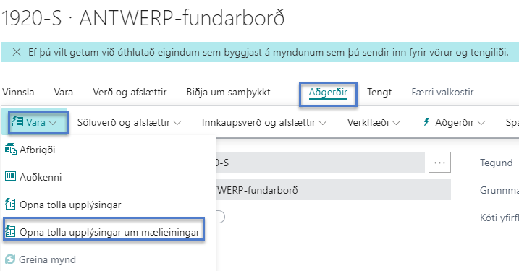This screenshot has height=271, width=519.
Task: Click Færri valkostir to show fewer options
Action: pyautogui.click(x=442, y=93)
